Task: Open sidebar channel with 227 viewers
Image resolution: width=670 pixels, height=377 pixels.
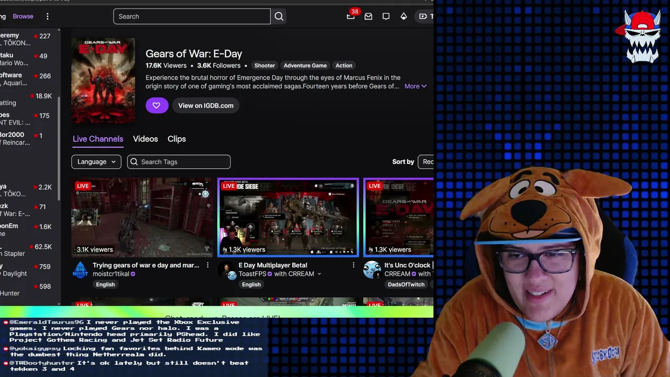Action: (26, 39)
